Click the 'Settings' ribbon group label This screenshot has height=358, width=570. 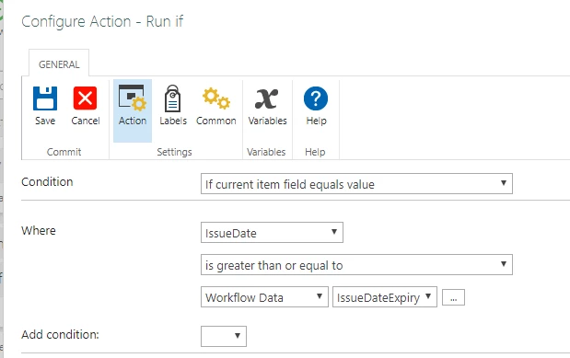click(174, 152)
